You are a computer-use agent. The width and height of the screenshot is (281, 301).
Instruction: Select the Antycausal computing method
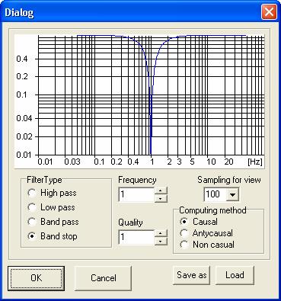click(x=206, y=233)
